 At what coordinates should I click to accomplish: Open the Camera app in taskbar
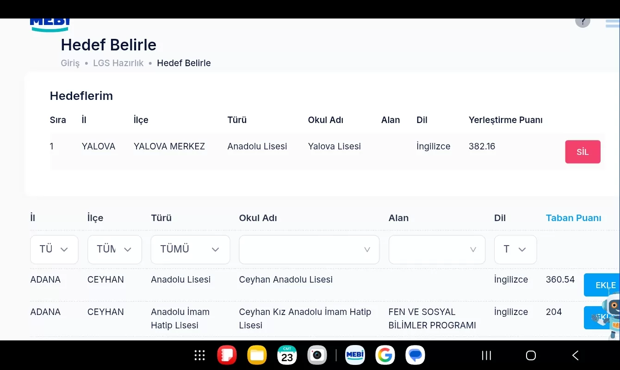tap(317, 355)
